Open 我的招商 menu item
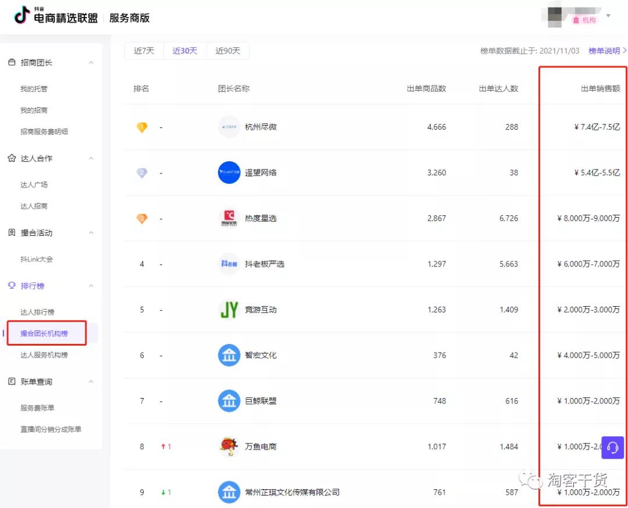The height and width of the screenshot is (508, 628). click(34, 110)
